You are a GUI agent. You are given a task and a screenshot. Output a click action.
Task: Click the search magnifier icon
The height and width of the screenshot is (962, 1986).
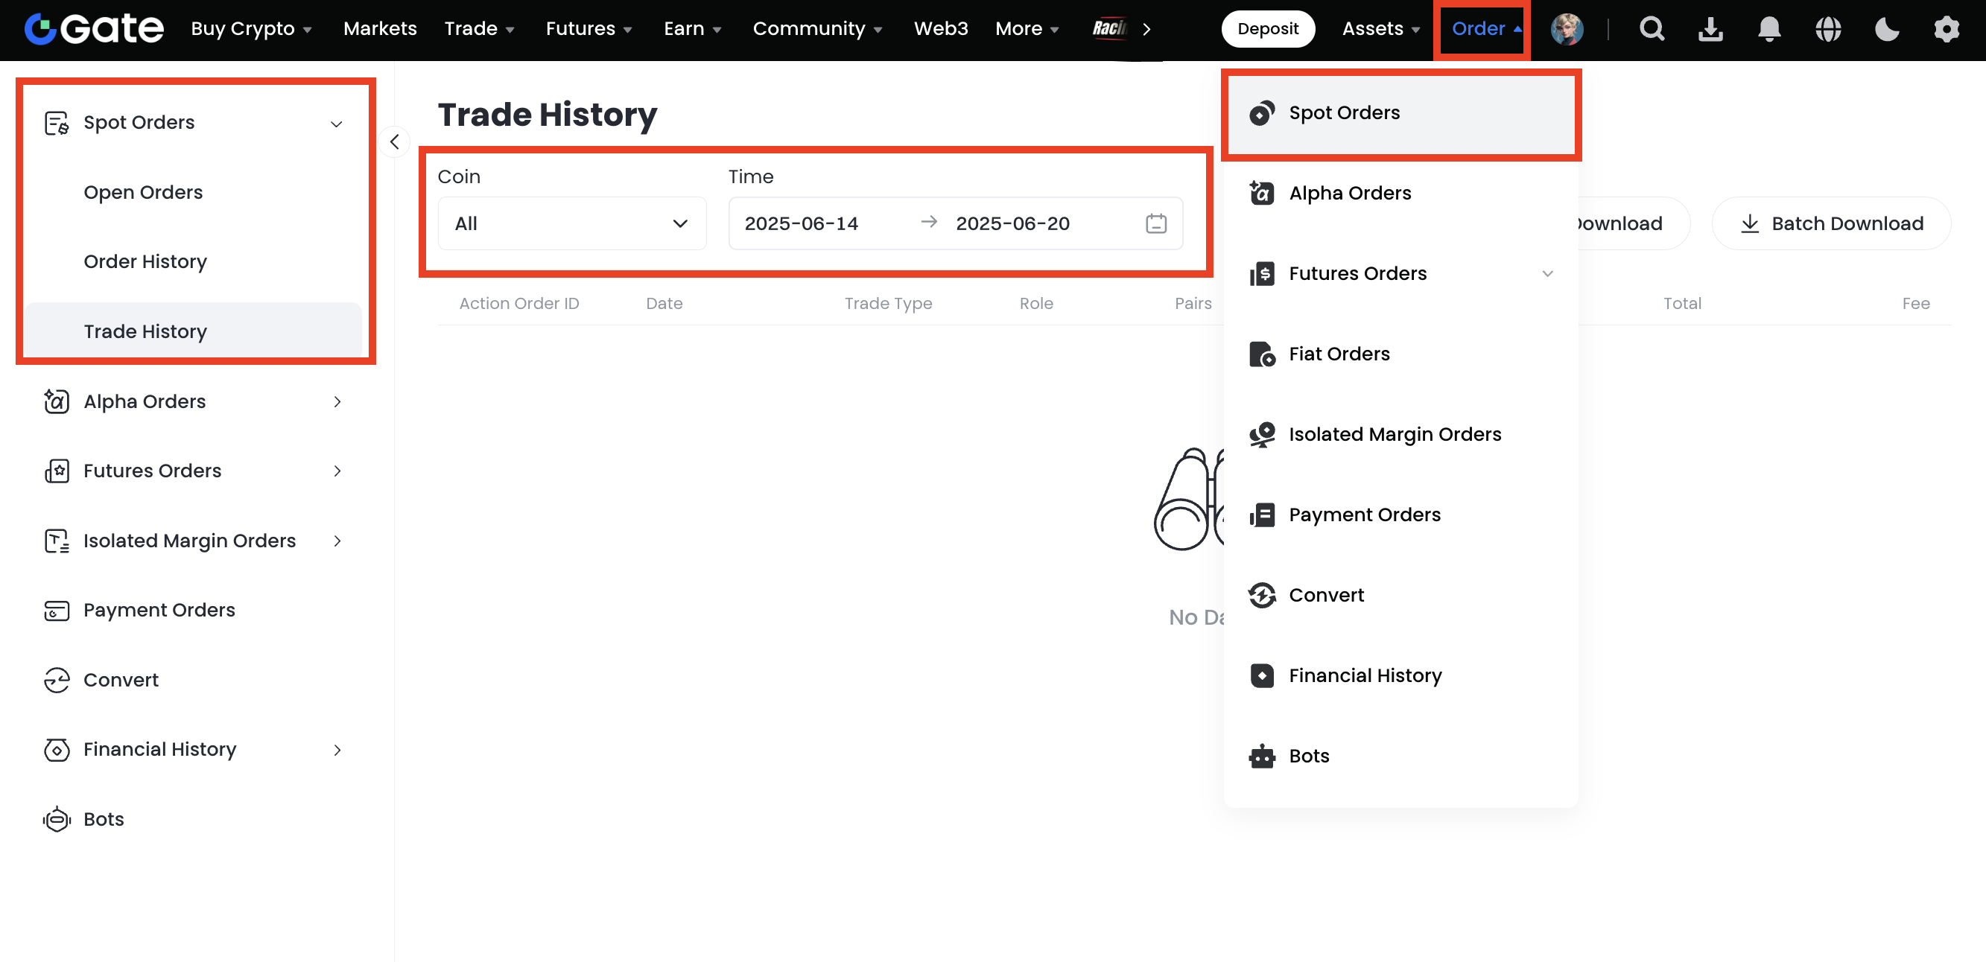(x=1652, y=29)
